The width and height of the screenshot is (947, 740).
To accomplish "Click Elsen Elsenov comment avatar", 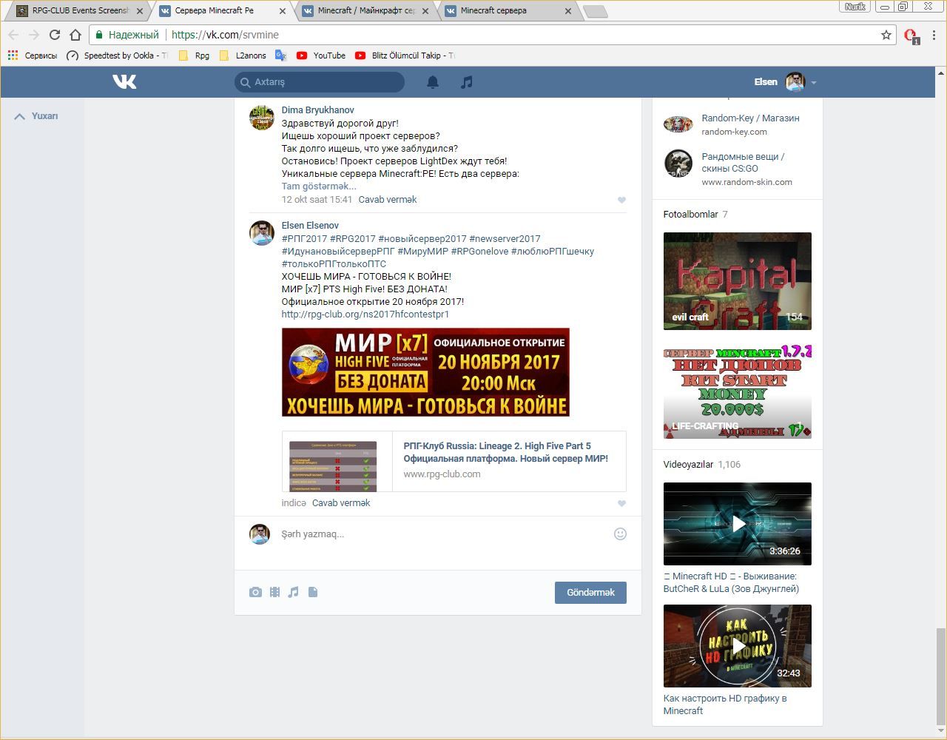I will (262, 232).
